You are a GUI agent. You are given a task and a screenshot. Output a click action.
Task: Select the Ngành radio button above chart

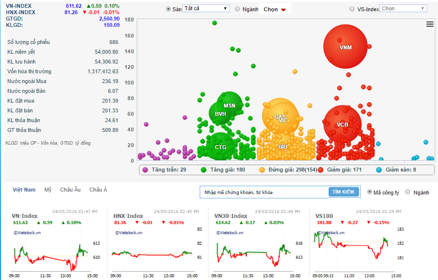click(237, 9)
